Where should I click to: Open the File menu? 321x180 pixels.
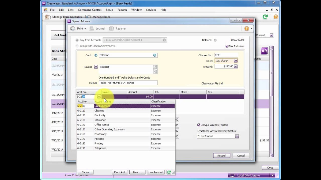tap(52, 10)
